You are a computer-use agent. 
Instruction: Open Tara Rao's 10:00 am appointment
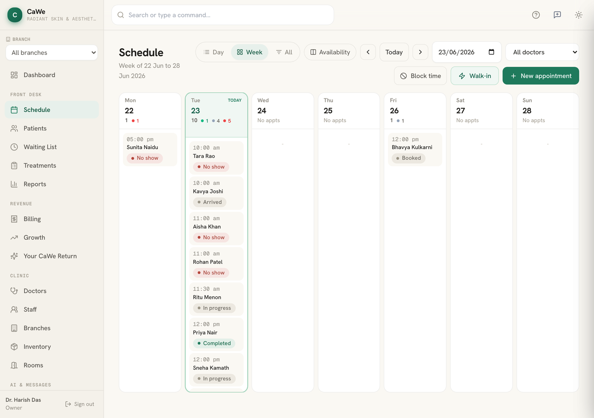[x=216, y=158]
